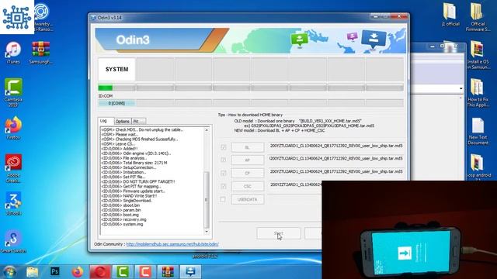Open dropdown arrow in background window

click(461, 88)
